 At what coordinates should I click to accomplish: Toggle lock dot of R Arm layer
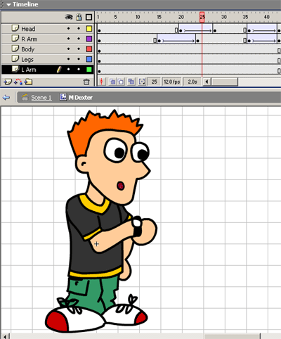pyautogui.click(x=79, y=39)
